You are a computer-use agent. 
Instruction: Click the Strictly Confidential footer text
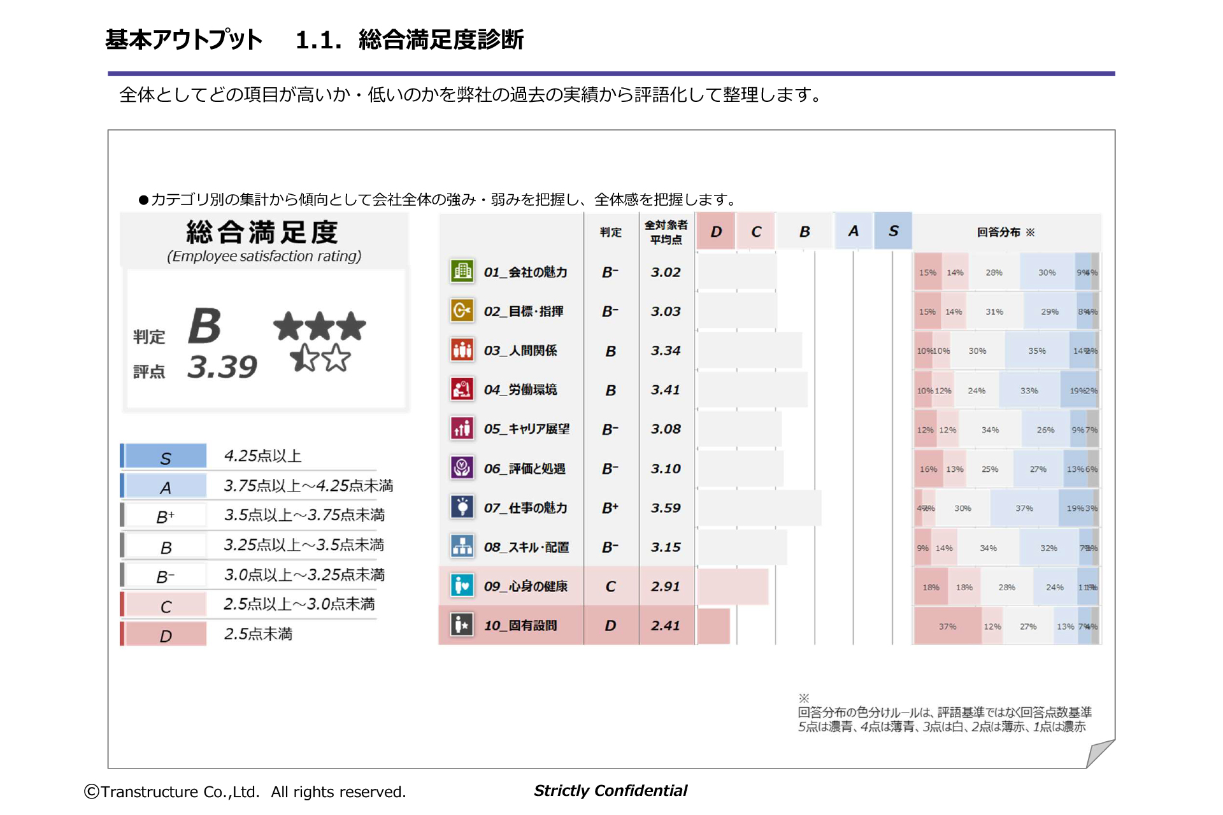click(610, 791)
